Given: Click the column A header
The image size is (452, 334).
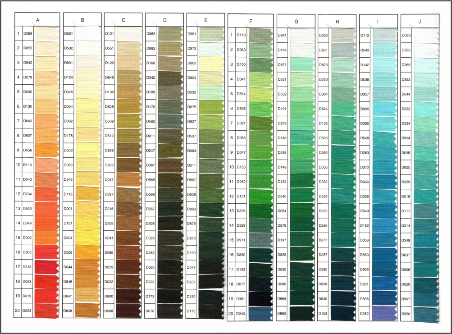Looking at the screenshot, I should point(37,20).
